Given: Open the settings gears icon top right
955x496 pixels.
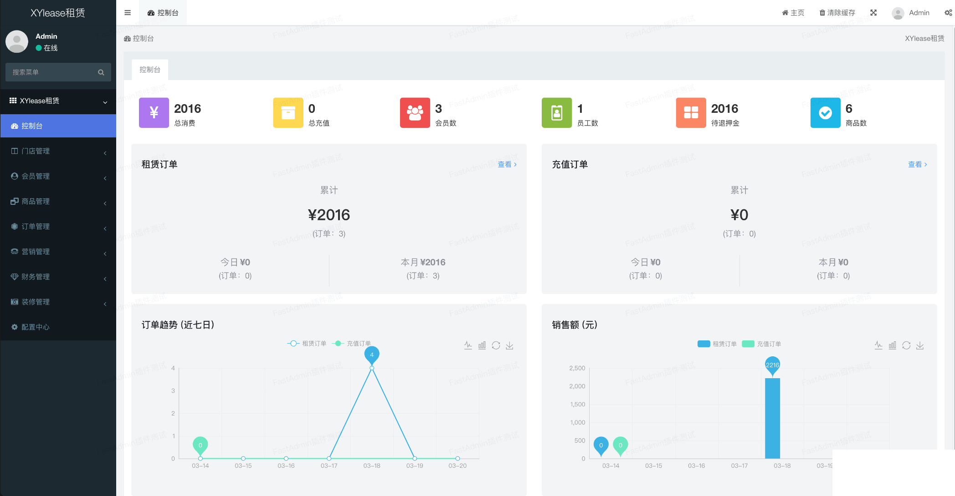Looking at the screenshot, I should [948, 13].
